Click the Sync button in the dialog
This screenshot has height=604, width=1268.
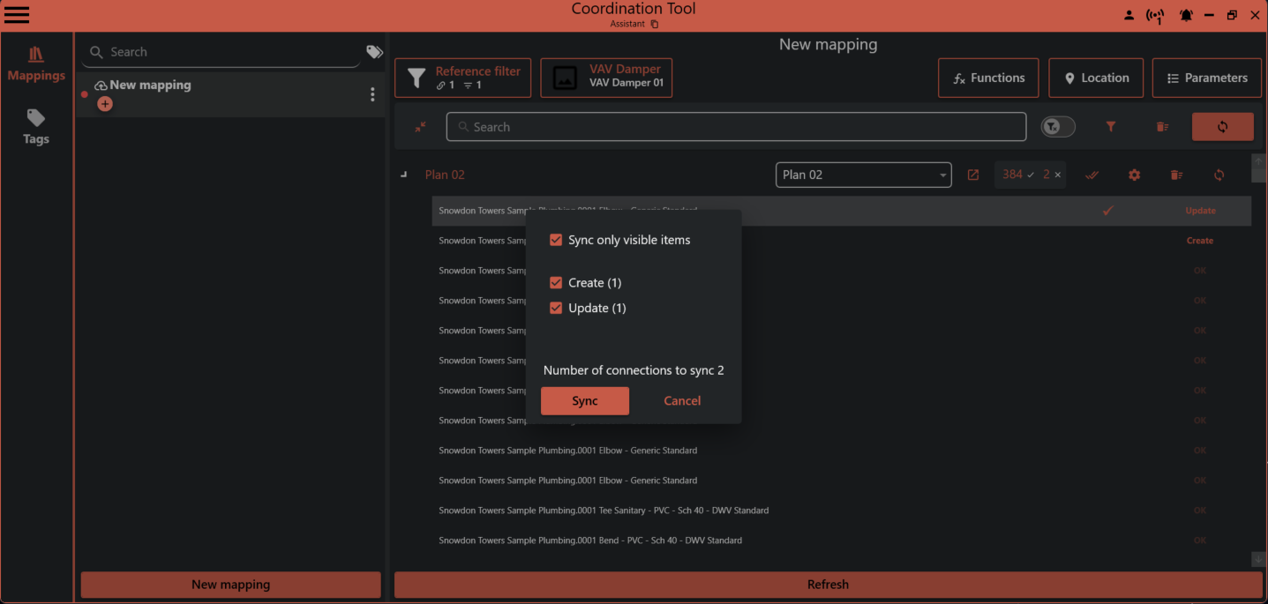coord(584,400)
